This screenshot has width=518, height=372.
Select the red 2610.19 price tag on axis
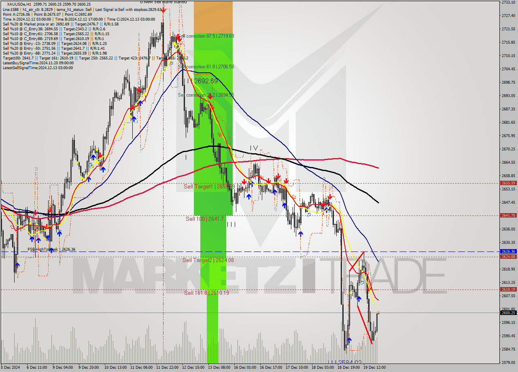tap(508, 289)
